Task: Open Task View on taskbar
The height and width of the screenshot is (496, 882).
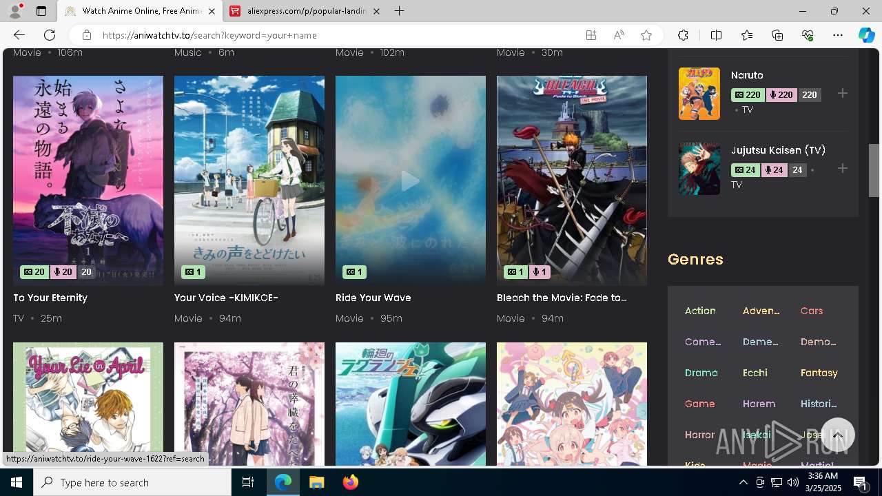Action: tap(248, 482)
